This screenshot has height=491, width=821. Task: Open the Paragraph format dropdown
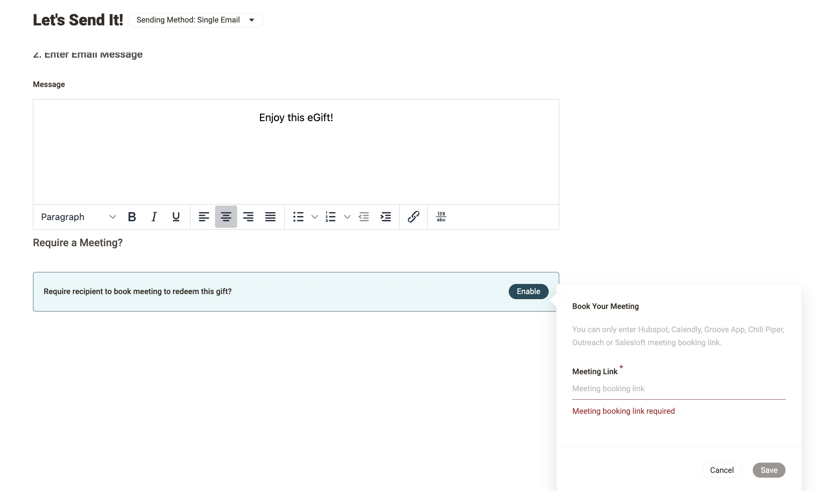(x=78, y=217)
